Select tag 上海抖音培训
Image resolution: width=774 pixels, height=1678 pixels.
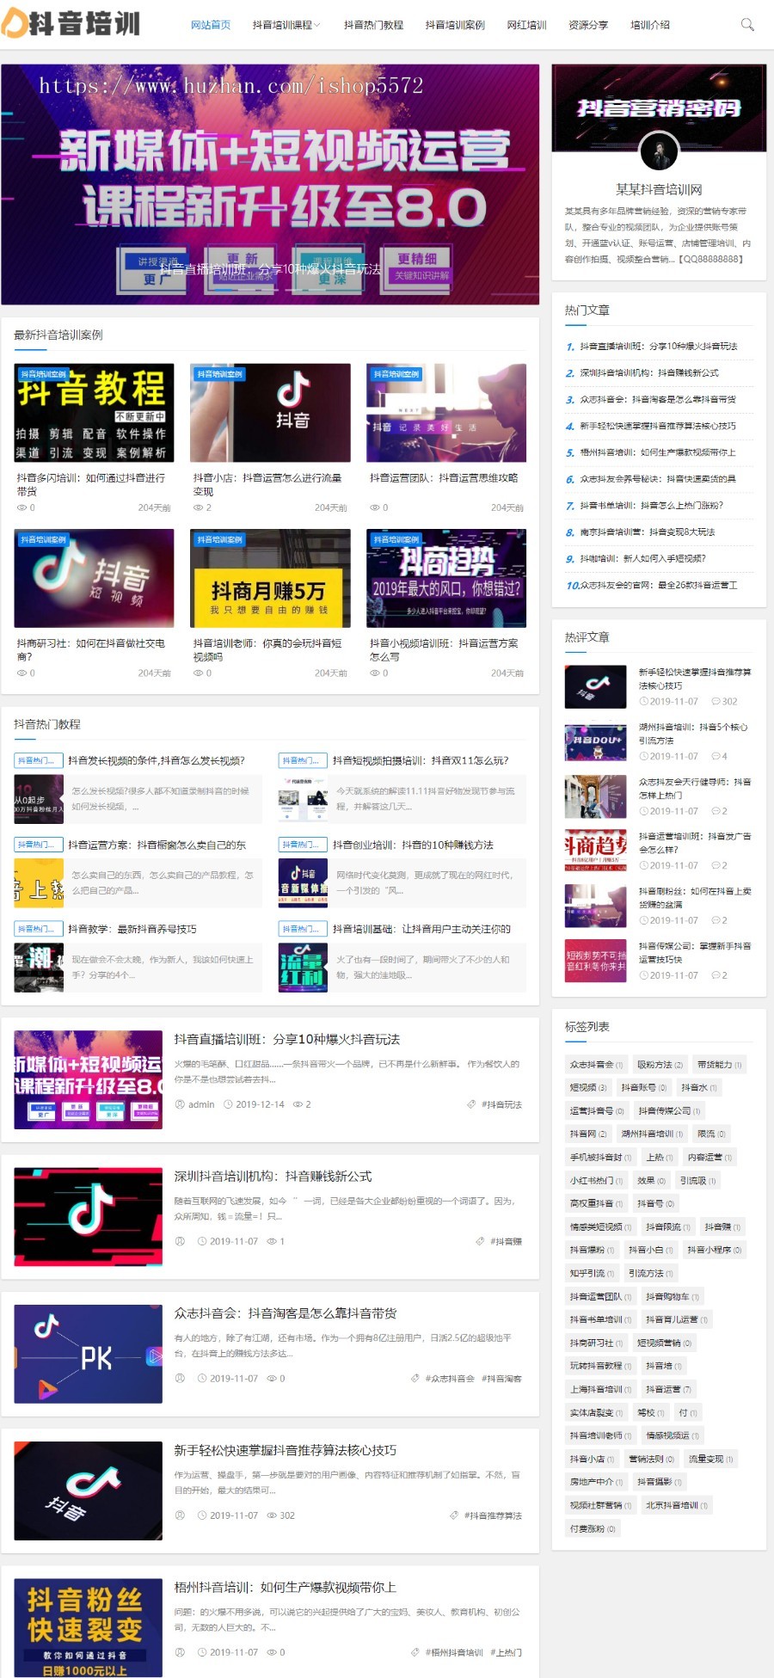tap(600, 1389)
